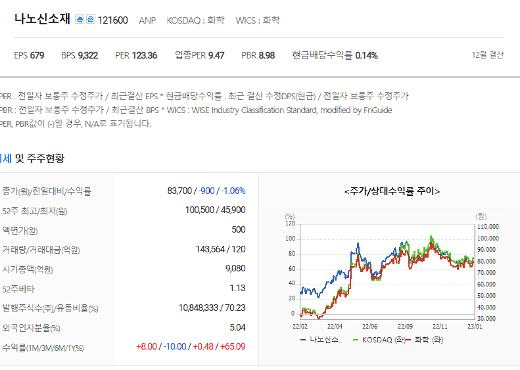Select the +8.00 one-month return
Screen dimensions: 520x370
146,347
